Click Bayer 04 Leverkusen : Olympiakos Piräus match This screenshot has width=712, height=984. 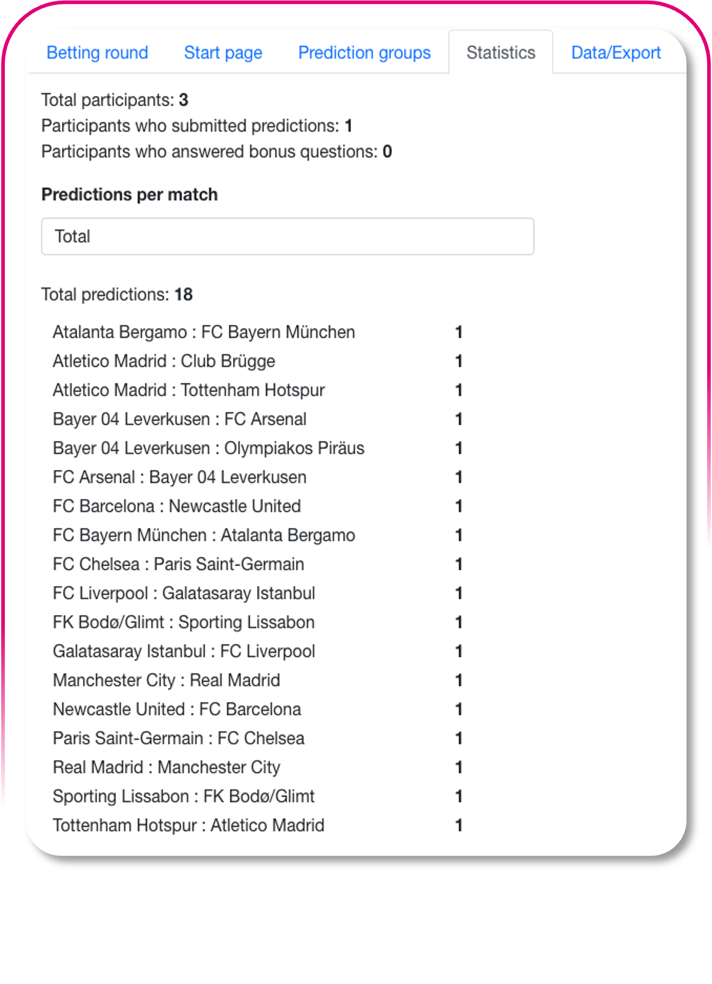click(208, 448)
